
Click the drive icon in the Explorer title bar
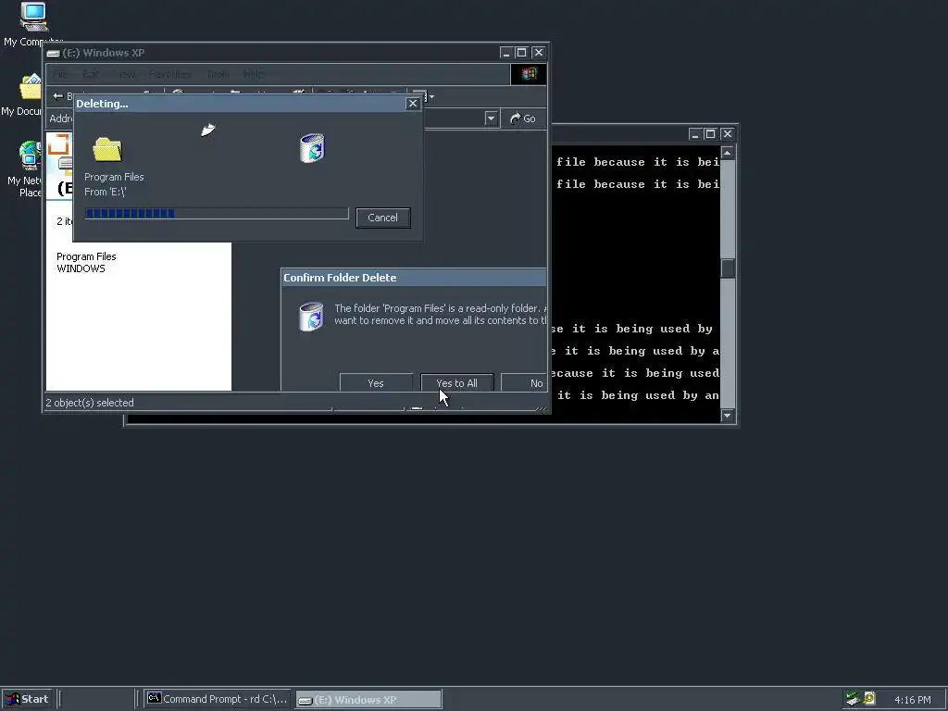tap(53, 53)
